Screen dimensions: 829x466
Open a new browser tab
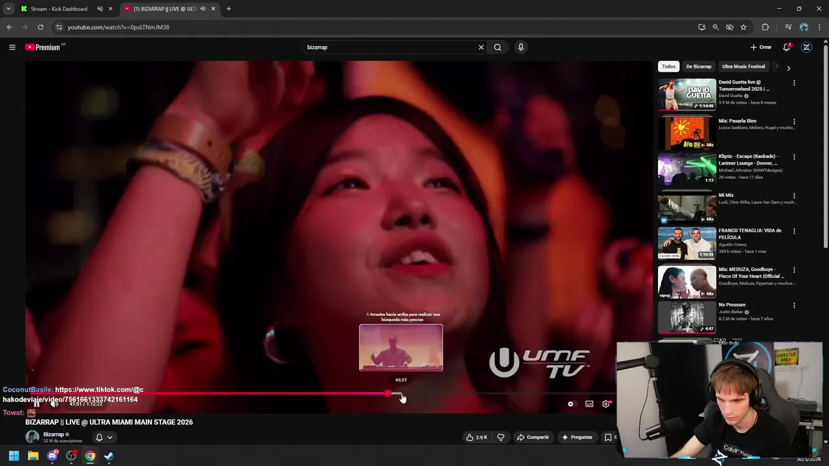click(x=229, y=9)
